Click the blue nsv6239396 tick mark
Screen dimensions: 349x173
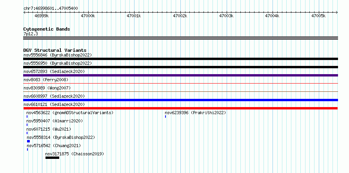pos(165,117)
